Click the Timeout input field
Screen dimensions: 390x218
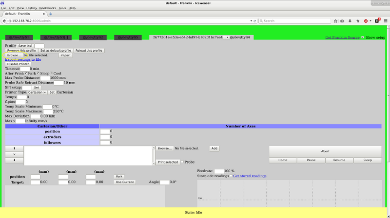(25, 69)
